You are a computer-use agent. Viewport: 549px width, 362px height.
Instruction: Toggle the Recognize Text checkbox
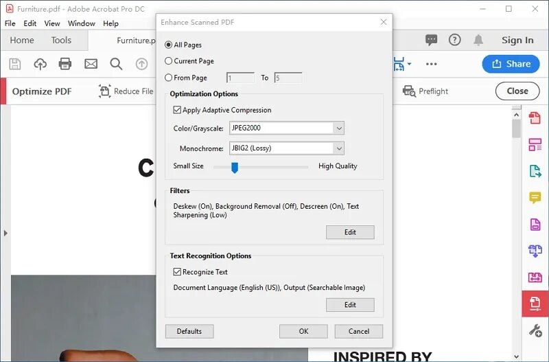tap(177, 272)
